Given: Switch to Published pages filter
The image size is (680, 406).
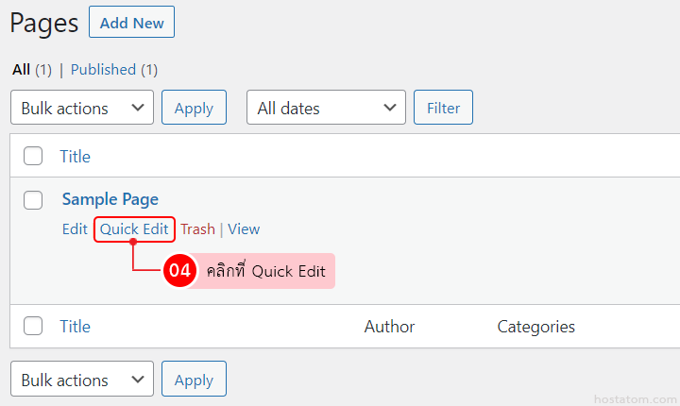Looking at the screenshot, I should [x=103, y=69].
